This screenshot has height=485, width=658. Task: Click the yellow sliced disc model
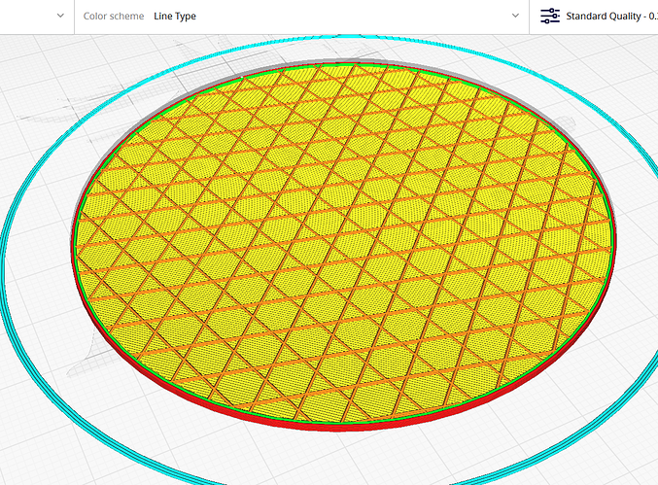tap(343, 246)
